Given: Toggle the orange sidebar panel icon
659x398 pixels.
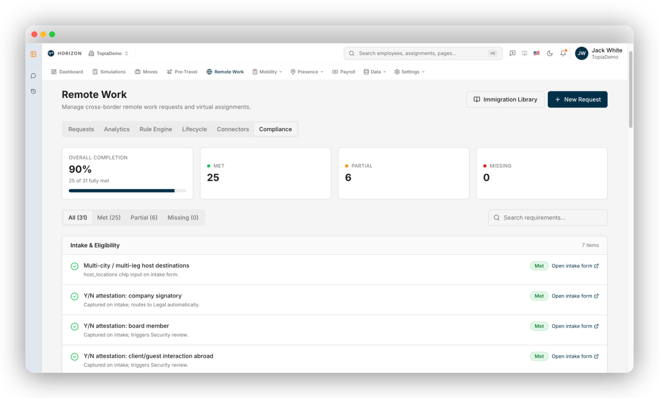Looking at the screenshot, I should coord(33,54).
